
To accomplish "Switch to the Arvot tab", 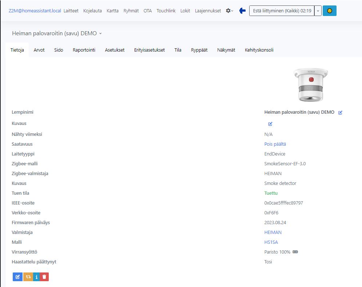I will point(39,50).
